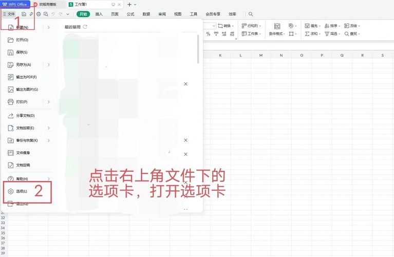394x257 pixels.
Task: Open the 填充 dropdown
Action: [x=313, y=26]
